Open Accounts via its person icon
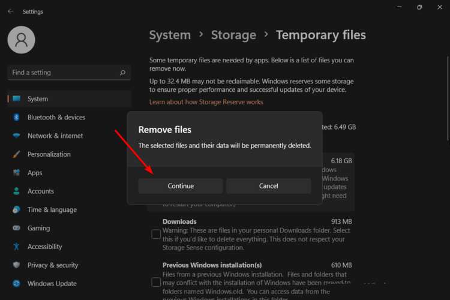Screen dimensions: 450x300 click(x=16, y=191)
